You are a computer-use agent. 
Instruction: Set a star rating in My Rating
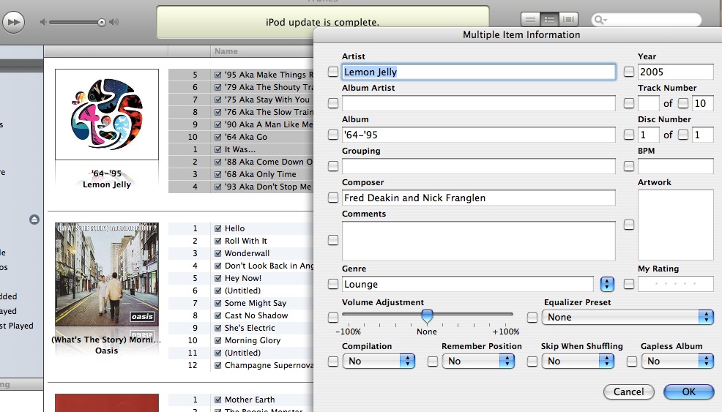pyautogui.click(x=675, y=284)
